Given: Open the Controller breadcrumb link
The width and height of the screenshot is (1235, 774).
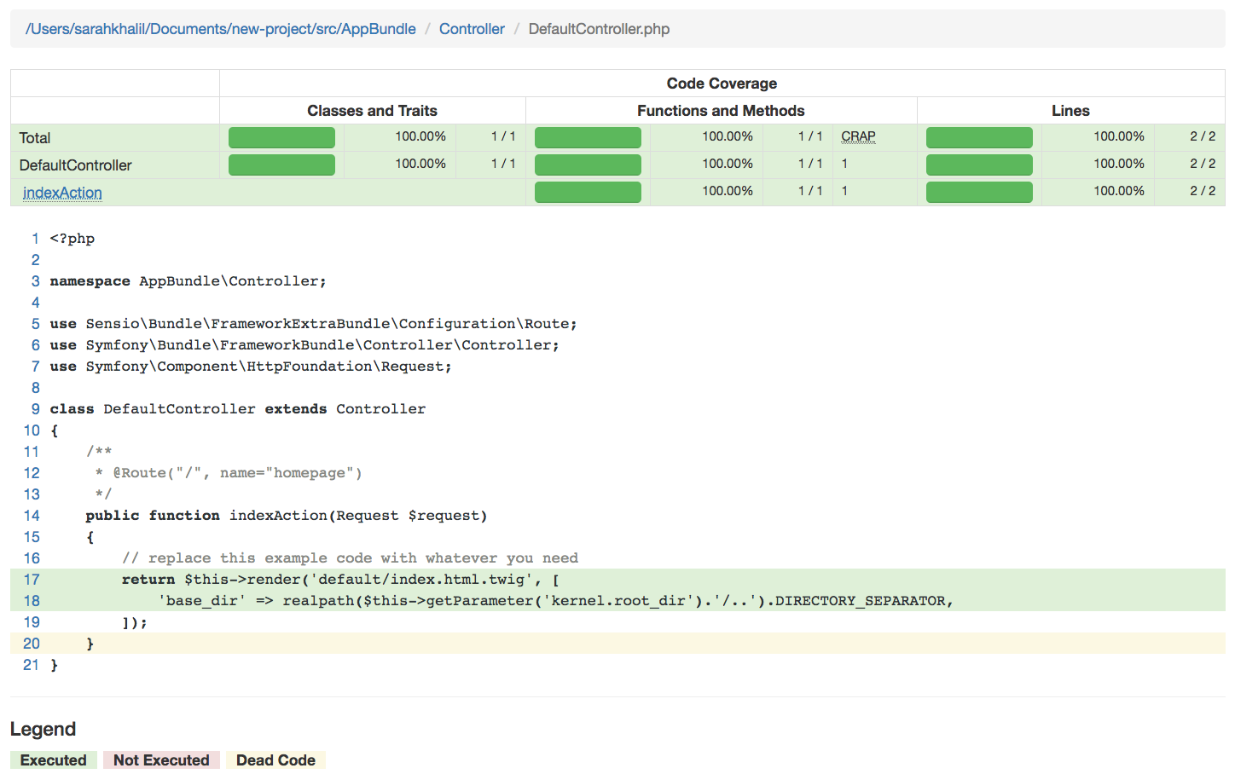Looking at the screenshot, I should (x=472, y=29).
